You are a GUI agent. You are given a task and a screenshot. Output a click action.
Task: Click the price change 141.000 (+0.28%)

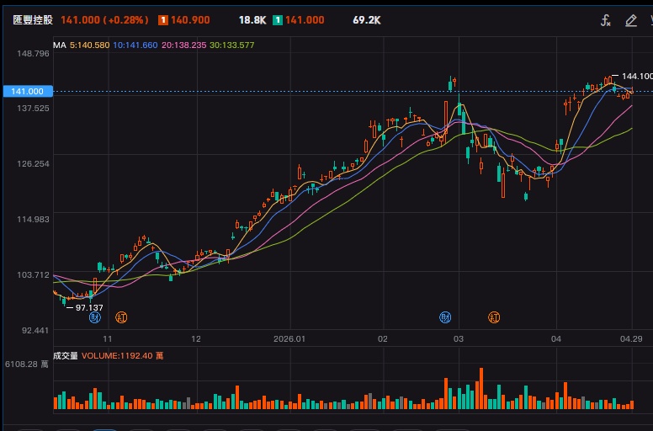(x=104, y=19)
